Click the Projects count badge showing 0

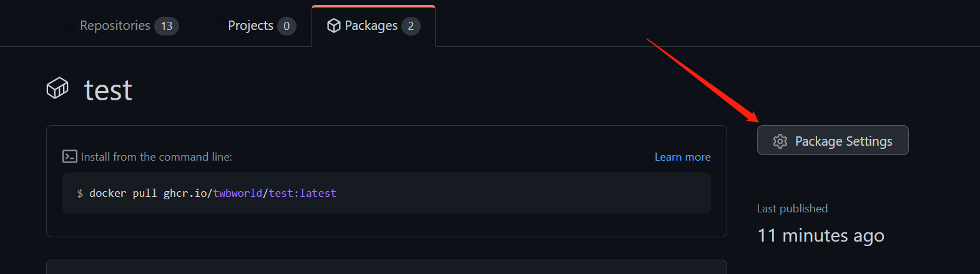pyautogui.click(x=287, y=26)
